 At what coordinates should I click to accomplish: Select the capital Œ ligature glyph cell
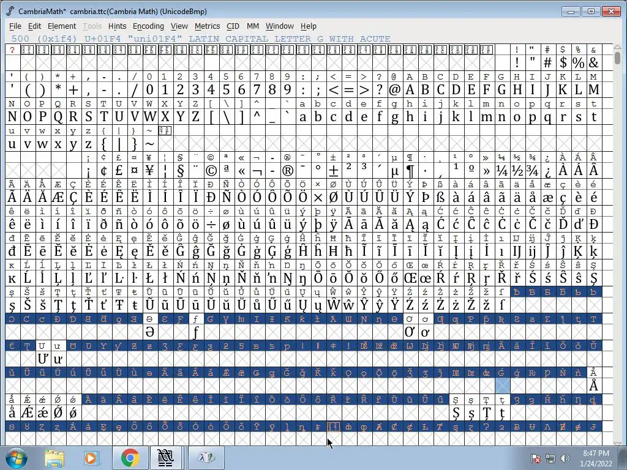410,278
